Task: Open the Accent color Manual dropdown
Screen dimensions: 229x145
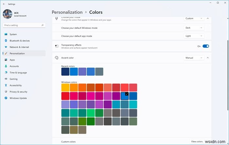Action: click(x=194, y=58)
